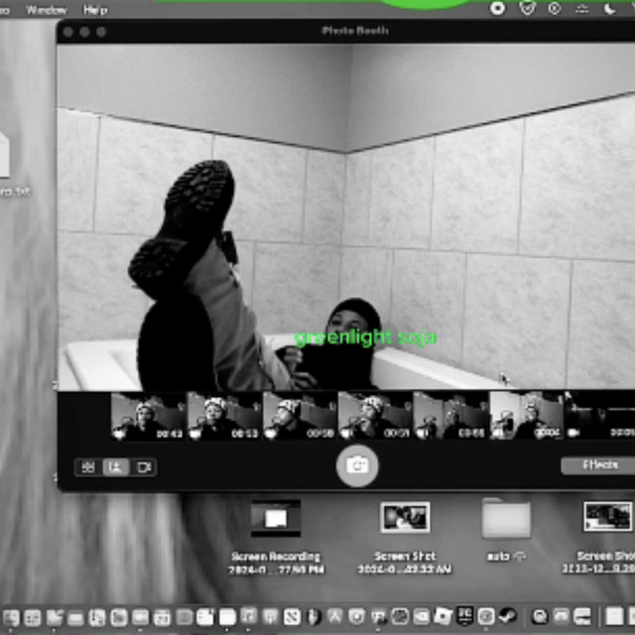Open the Window menu
Image resolution: width=635 pixels, height=635 pixels.
pyautogui.click(x=46, y=9)
